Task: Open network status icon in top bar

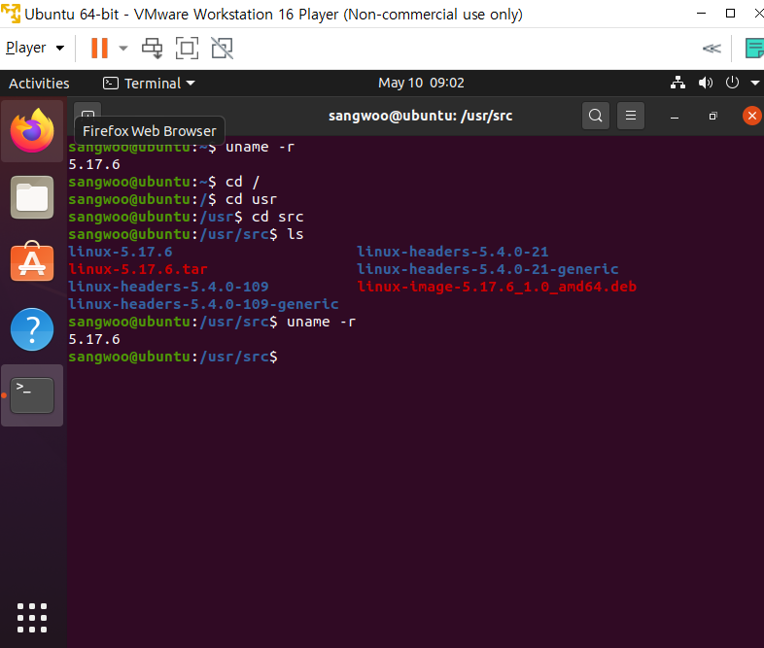Action: 677,83
